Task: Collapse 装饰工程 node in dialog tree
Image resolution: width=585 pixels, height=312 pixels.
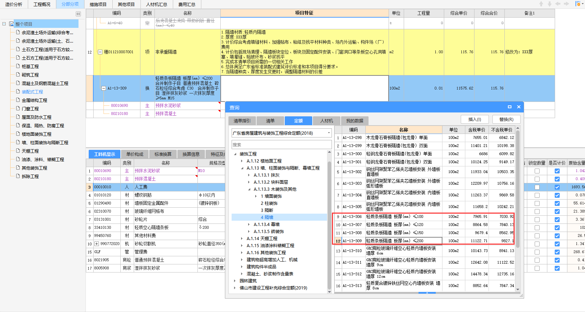Action: coord(235,154)
